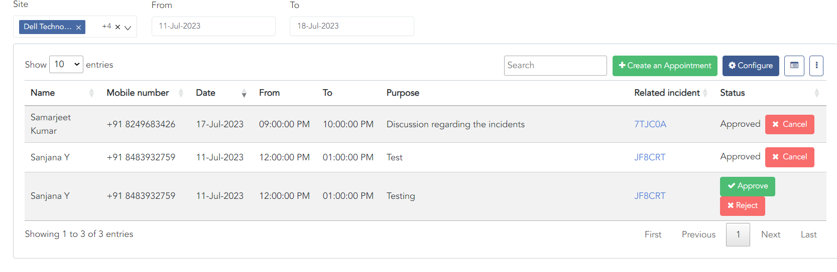Cancel Samarjeet Kumar's approved appointment

pyautogui.click(x=789, y=124)
